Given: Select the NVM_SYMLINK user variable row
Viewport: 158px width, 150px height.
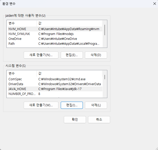Looking at the screenshot, I should pos(55,34).
